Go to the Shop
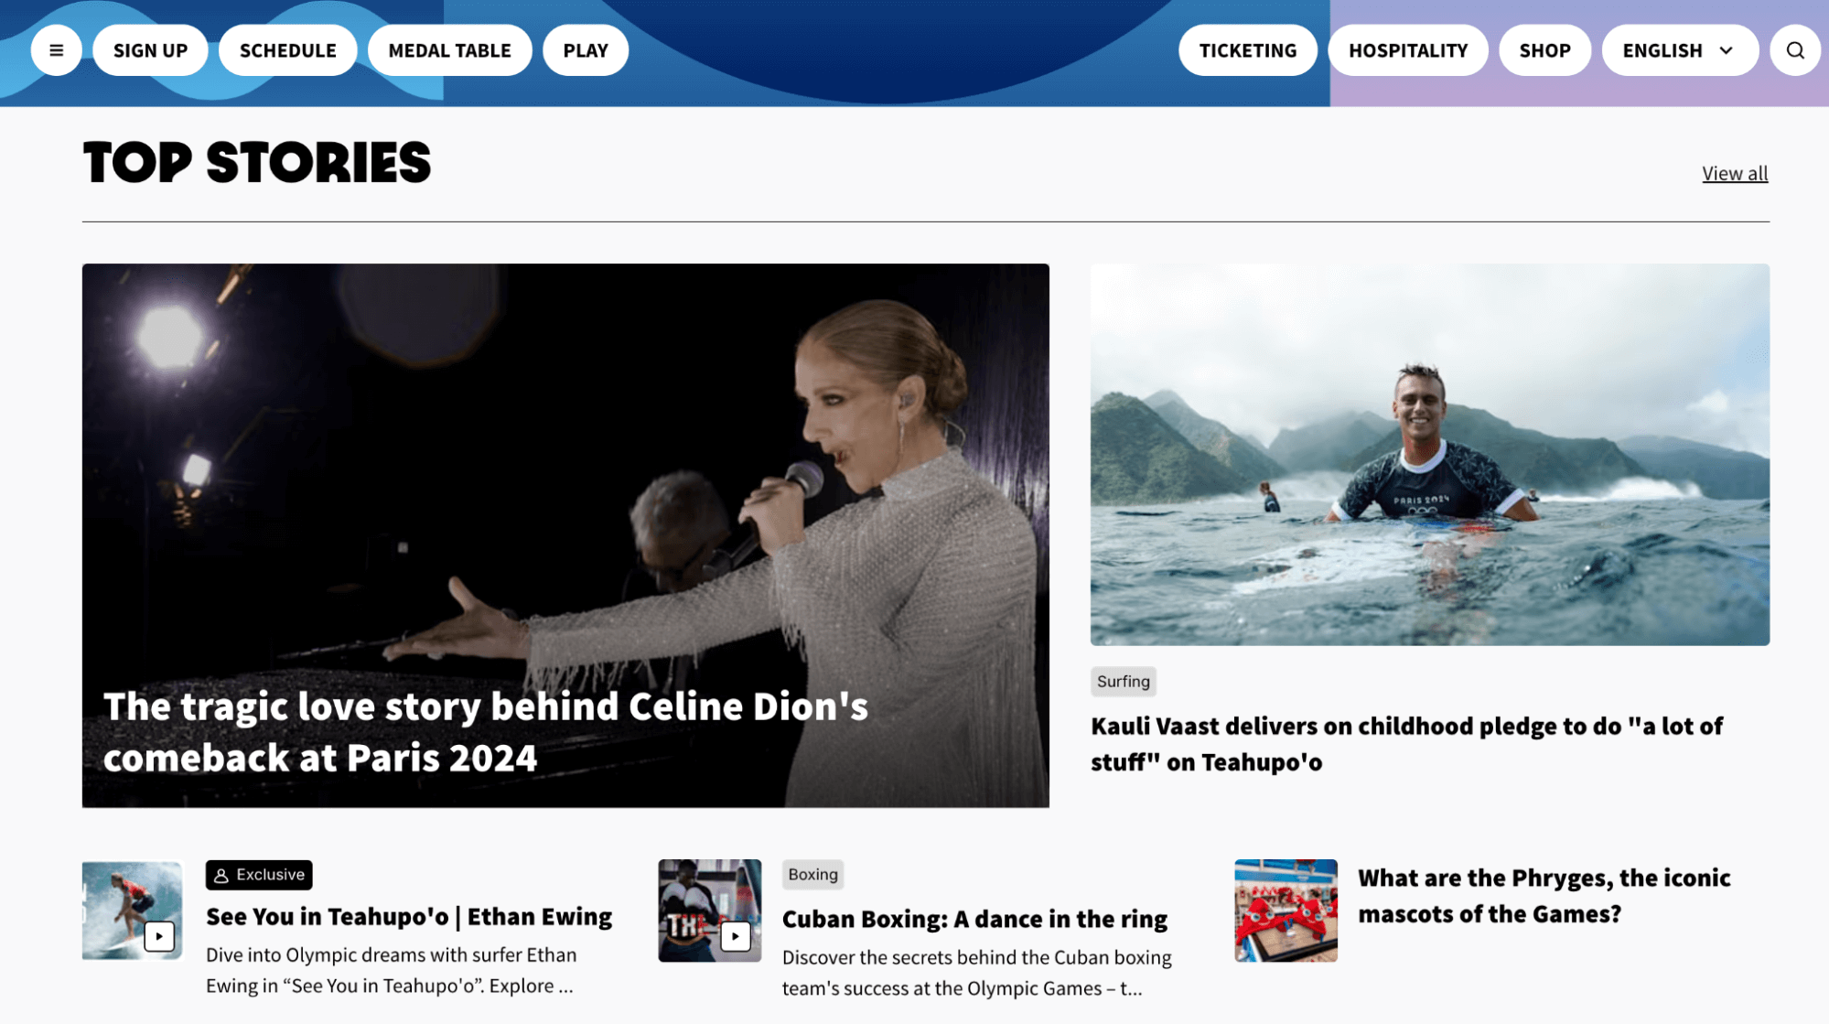Viewport: 1829px width, 1024px height. coord(1544,50)
